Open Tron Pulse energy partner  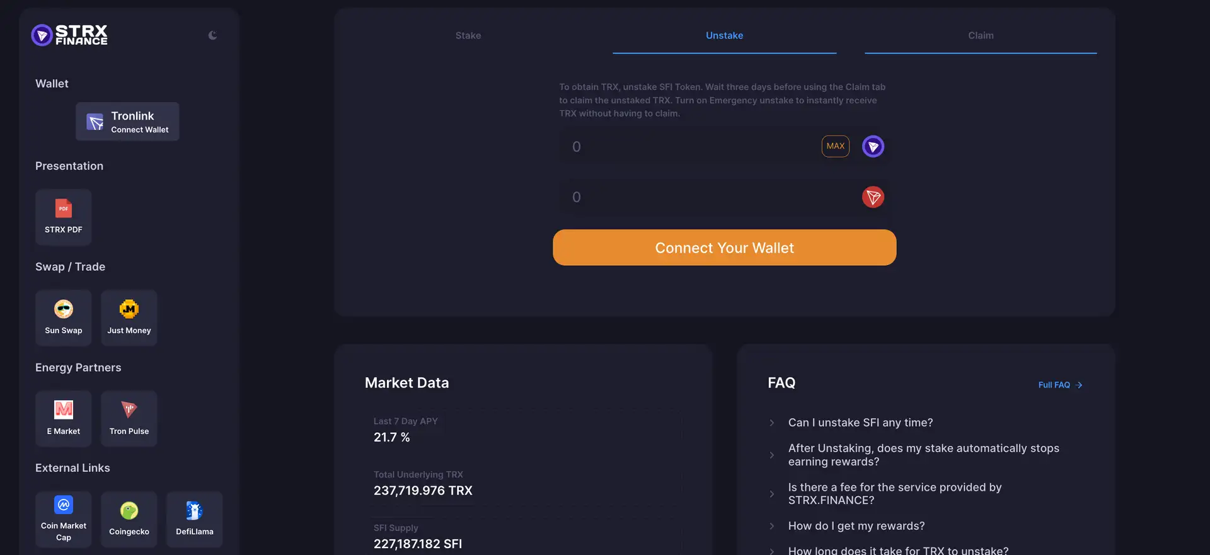click(129, 418)
